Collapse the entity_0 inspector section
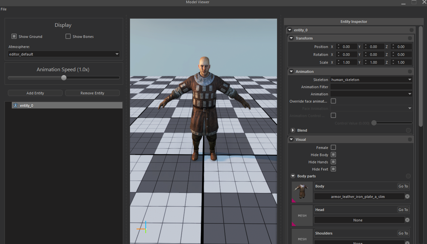This screenshot has height=244, width=427. pos(290,30)
